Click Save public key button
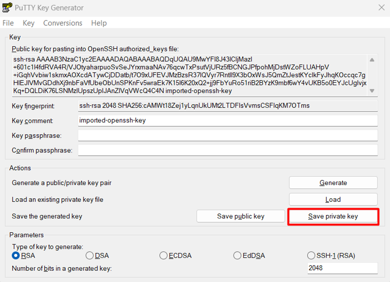The height and width of the screenshot is (282, 390). click(x=241, y=216)
